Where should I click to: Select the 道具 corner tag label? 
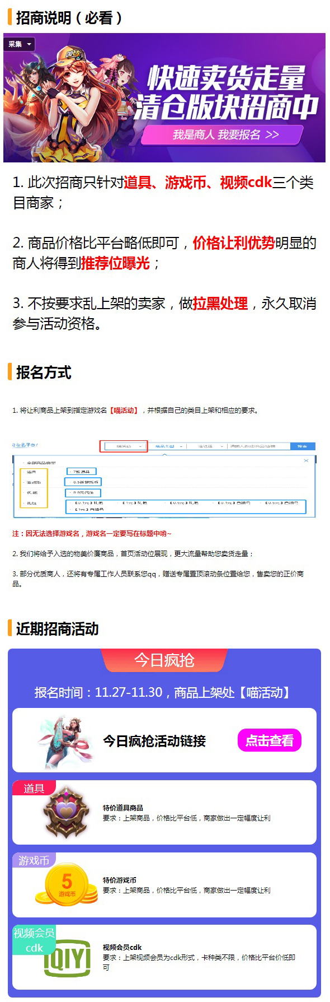[34, 788]
